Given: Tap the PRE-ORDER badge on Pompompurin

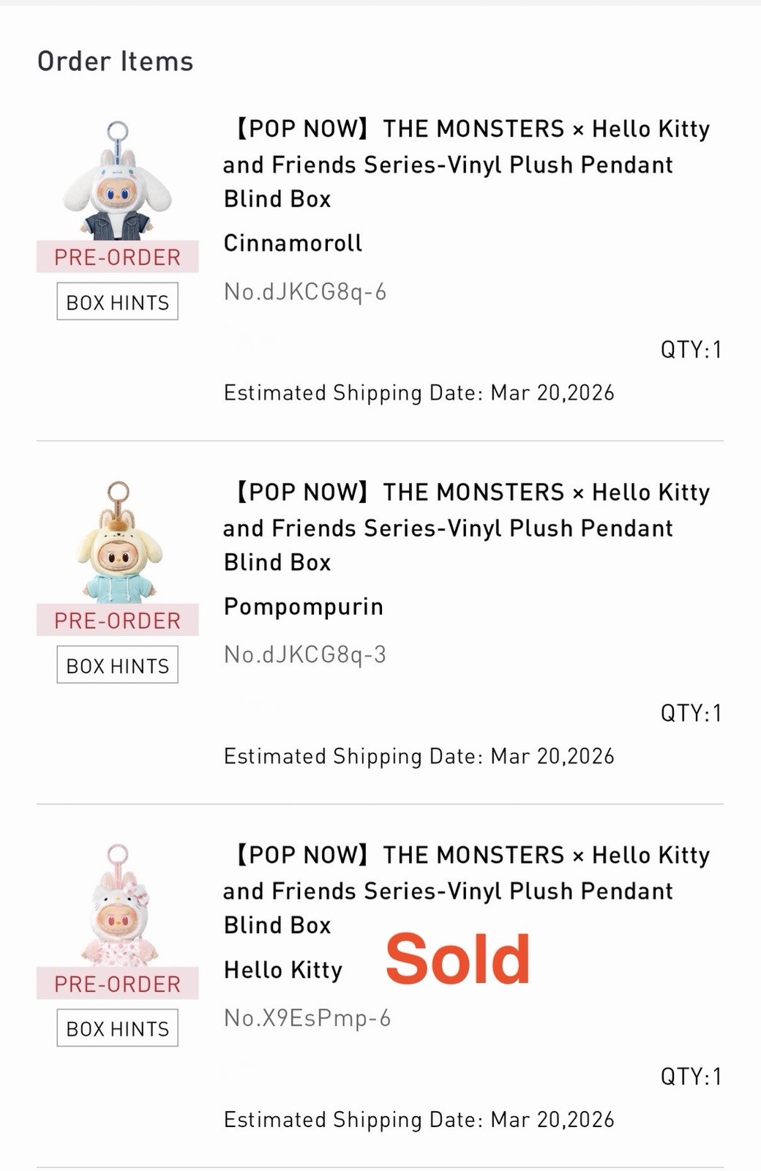Looking at the screenshot, I should tap(117, 621).
